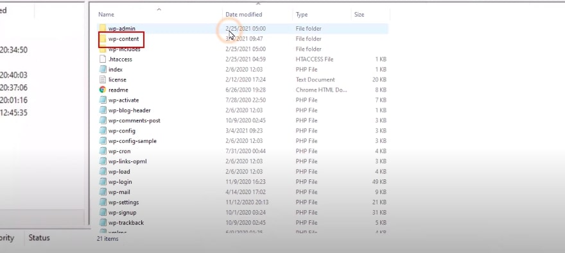Click the wp-trackback file name
The height and width of the screenshot is (253, 565).
126,223
